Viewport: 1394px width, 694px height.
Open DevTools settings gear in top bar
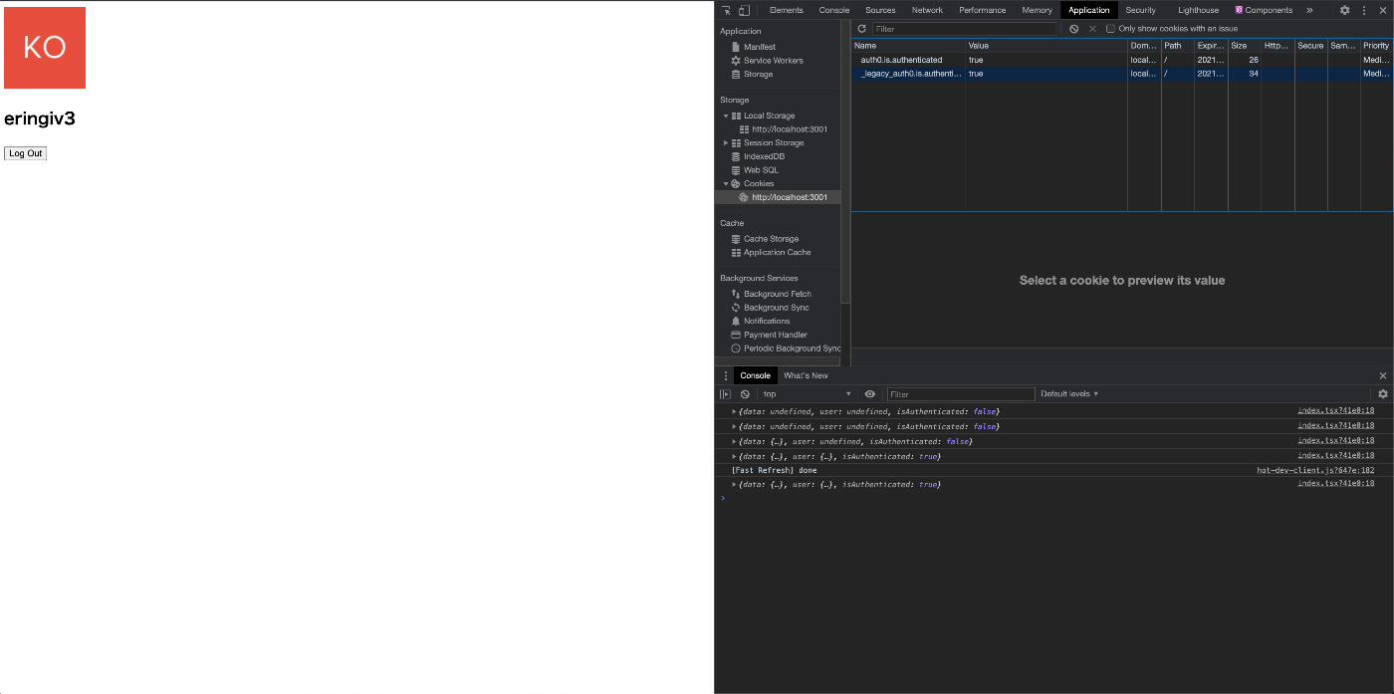1344,10
